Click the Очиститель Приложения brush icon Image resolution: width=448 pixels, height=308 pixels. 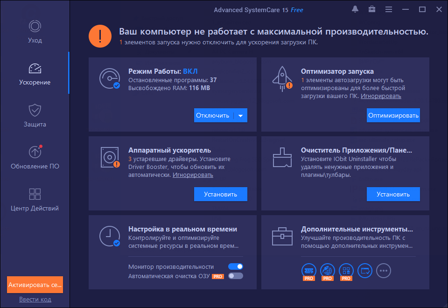[282, 157]
